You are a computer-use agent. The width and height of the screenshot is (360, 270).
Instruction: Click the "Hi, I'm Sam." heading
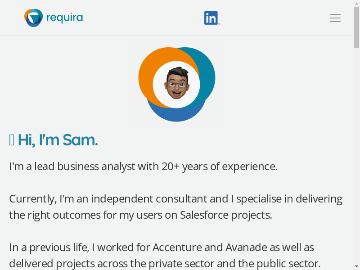click(x=58, y=140)
